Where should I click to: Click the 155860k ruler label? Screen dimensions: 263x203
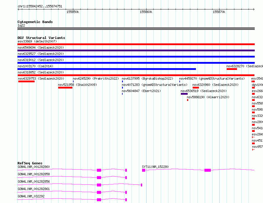point(146,12)
